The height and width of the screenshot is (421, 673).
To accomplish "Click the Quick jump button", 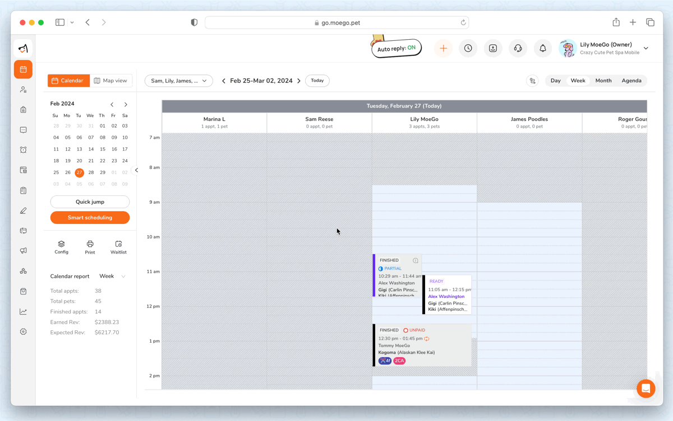I will [90, 202].
